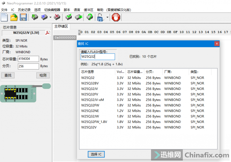Click the 选择 IC button
Viewport: 231px width, 162px height.
(96, 154)
